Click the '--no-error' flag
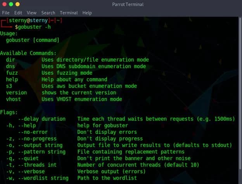242x184 pixels. 33,132
